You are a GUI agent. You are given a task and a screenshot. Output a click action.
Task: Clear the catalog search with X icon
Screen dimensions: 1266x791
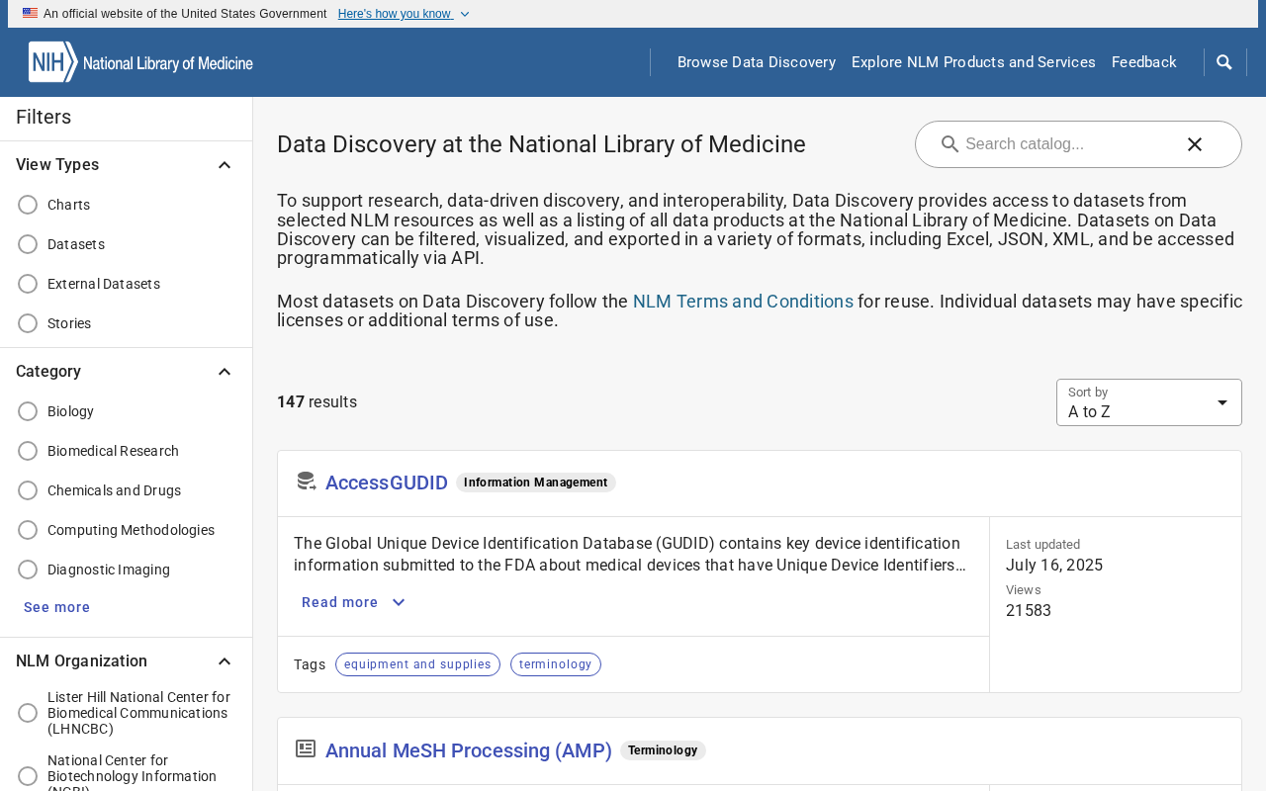pyautogui.click(x=1195, y=144)
